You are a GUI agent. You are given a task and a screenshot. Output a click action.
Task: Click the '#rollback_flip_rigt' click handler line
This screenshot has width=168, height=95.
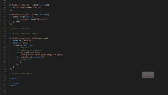pyautogui.click(x=29, y=5)
